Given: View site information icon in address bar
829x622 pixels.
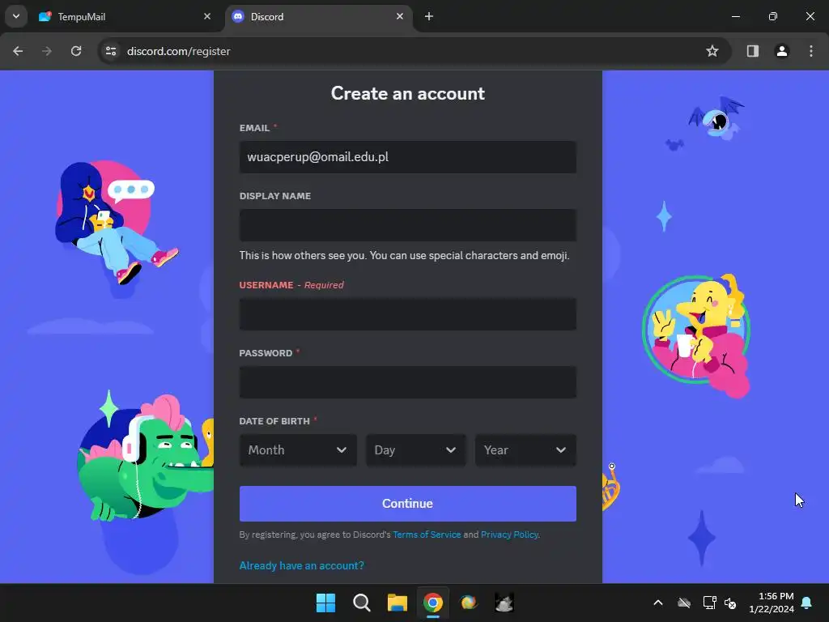Looking at the screenshot, I should (x=111, y=51).
